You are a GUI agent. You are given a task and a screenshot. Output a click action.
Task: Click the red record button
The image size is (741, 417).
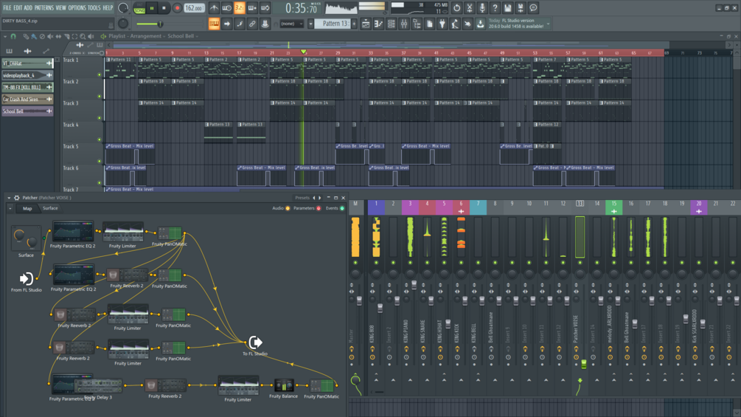(x=177, y=8)
